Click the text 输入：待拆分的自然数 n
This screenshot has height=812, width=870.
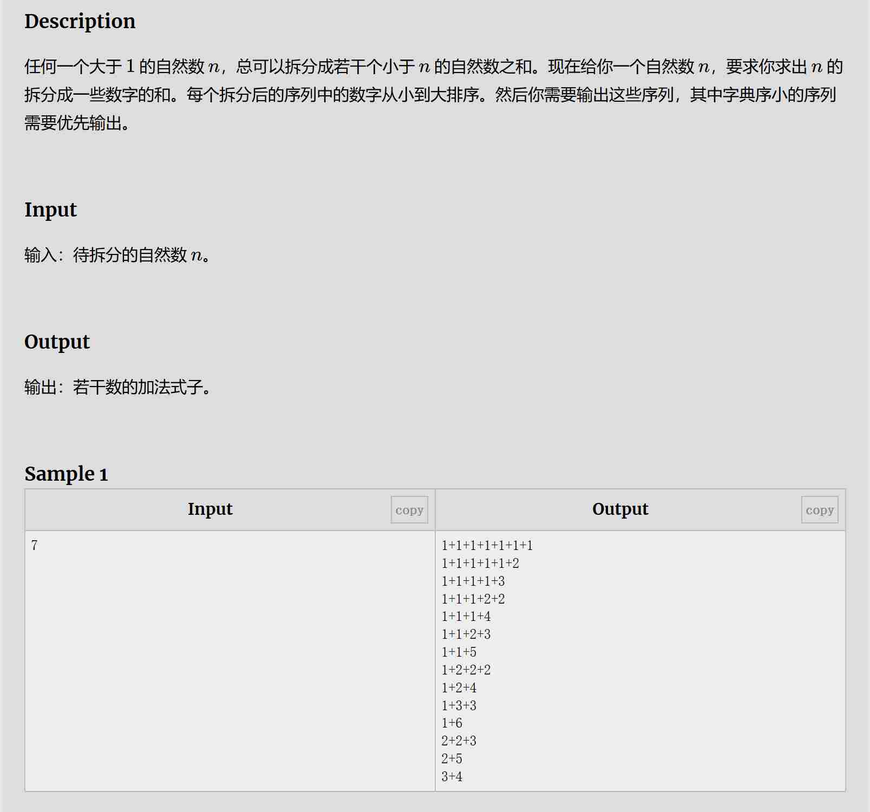117,255
